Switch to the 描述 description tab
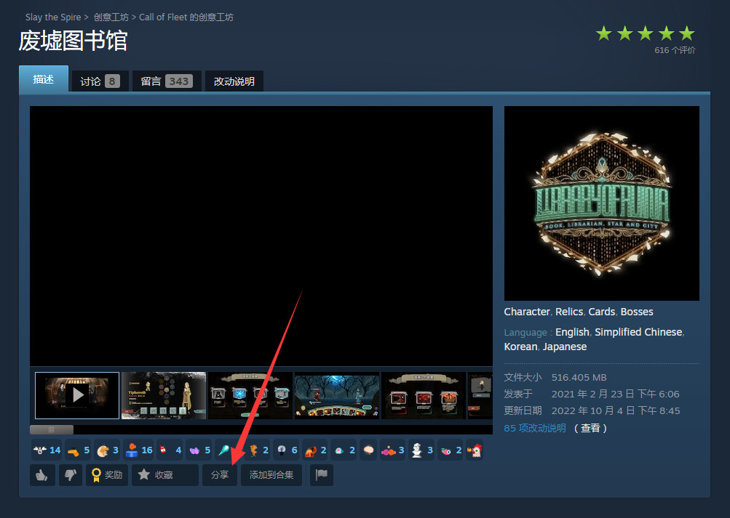Image resolution: width=730 pixels, height=518 pixels. 43,79
